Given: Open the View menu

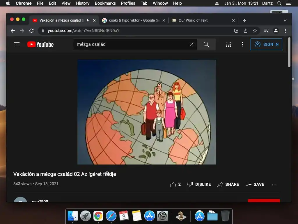Looking at the screenshot, I should [66, 3].
